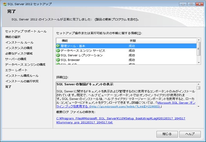Click the success icon for SQL Server レプリケーション

coord(58,55)
